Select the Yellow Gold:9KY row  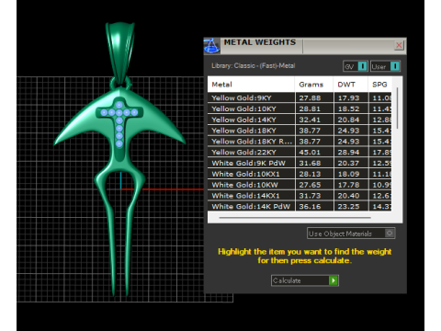[300, 98]
